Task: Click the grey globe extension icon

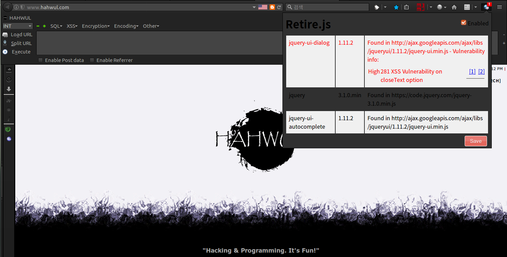Action: click(x=440, y=7)
